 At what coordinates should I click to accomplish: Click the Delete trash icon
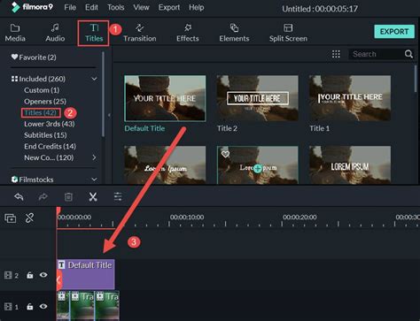68,196
